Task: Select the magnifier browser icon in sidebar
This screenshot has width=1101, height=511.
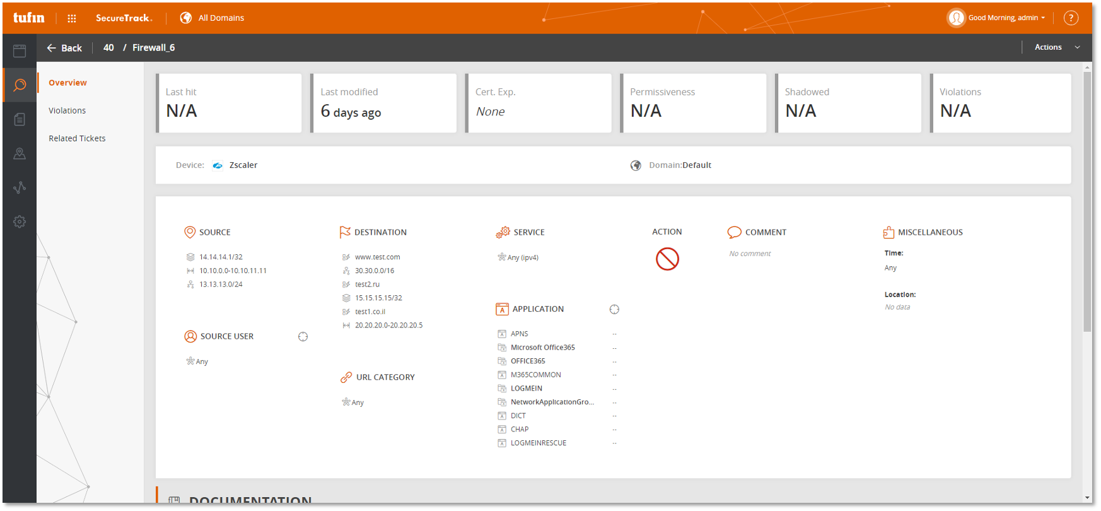Action: pyautogui.click(x=20, y=85)
